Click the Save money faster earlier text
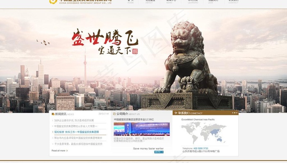Viewport: 287px width, 163px height. 148,149
